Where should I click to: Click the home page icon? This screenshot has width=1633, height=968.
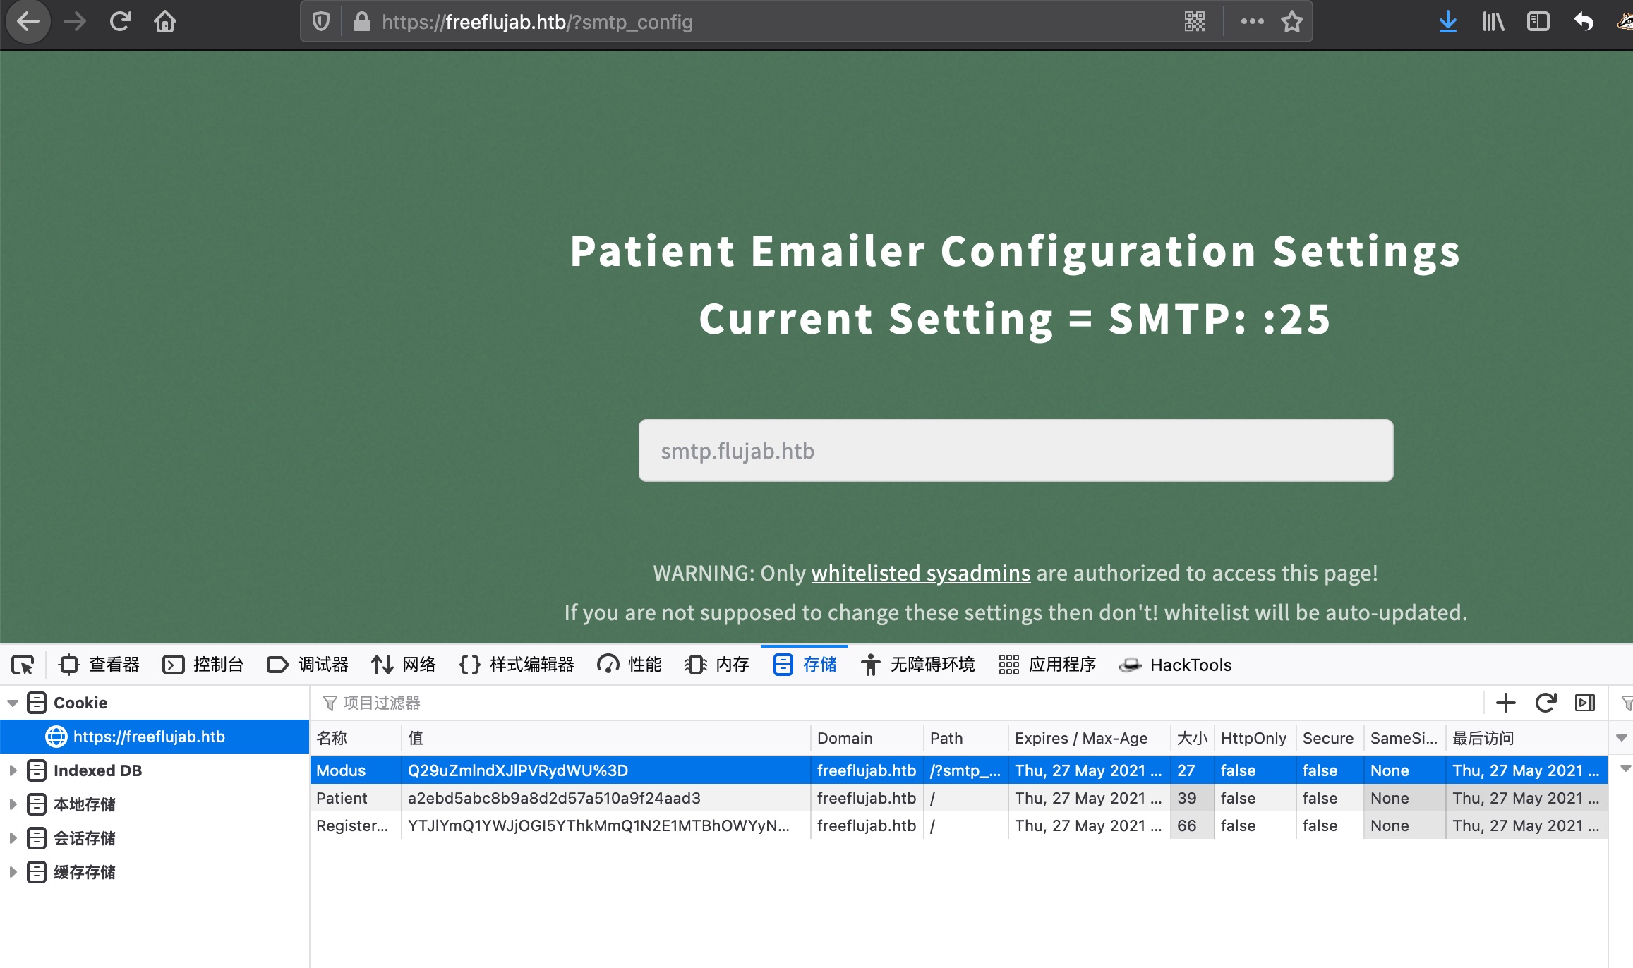(x=165, y=22)
